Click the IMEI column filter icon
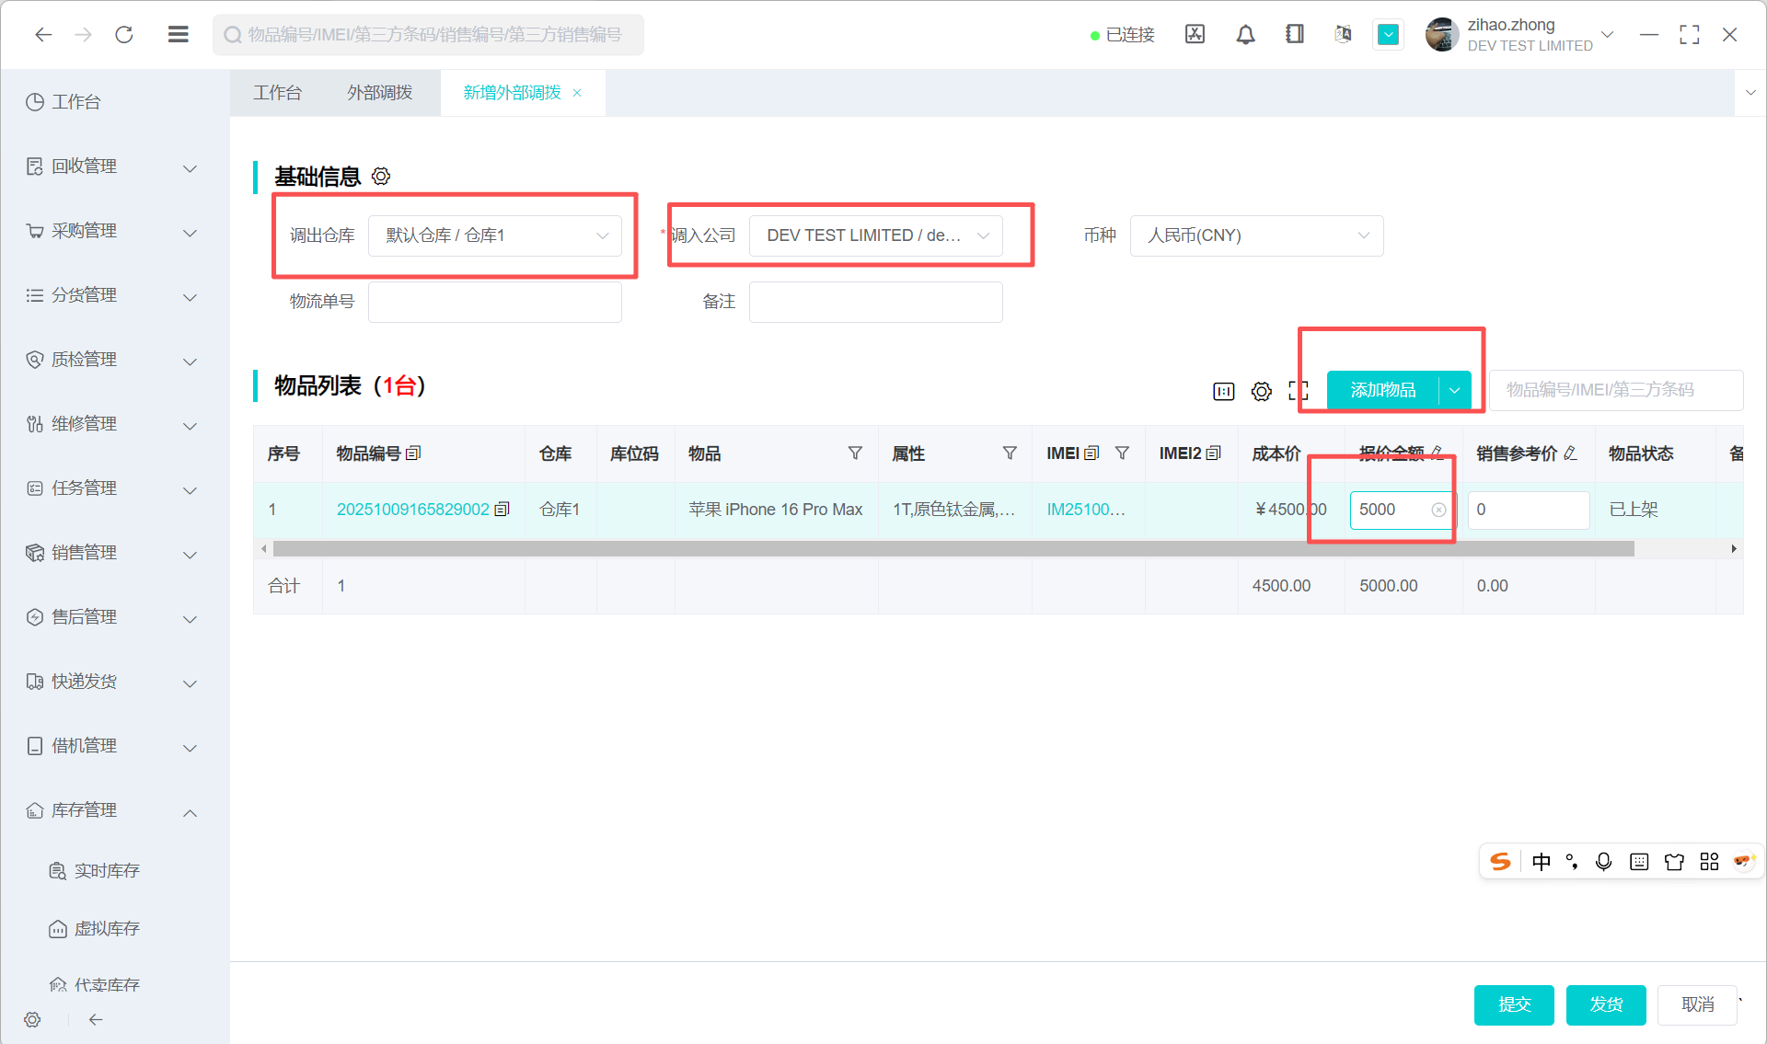Image resolution: width=1767 pixels, height=1044 pixels. (x=1122, y=453)
